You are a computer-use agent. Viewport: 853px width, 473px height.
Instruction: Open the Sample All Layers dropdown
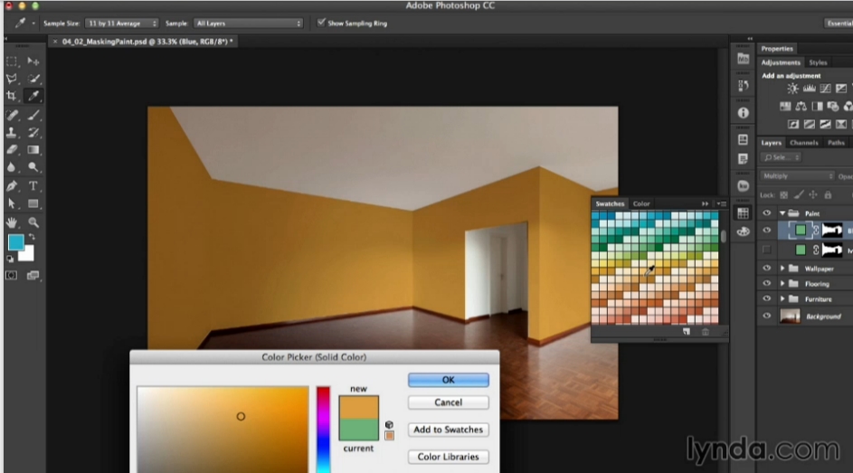[248, 24]
